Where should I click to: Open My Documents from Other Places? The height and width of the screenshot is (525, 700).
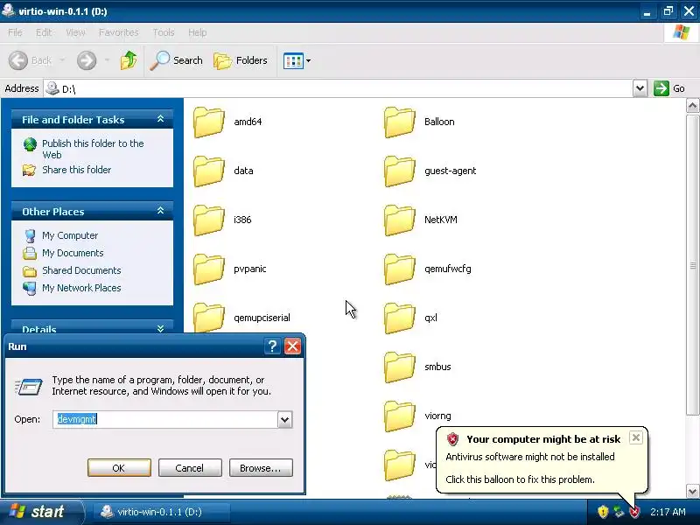click(73, 253)
